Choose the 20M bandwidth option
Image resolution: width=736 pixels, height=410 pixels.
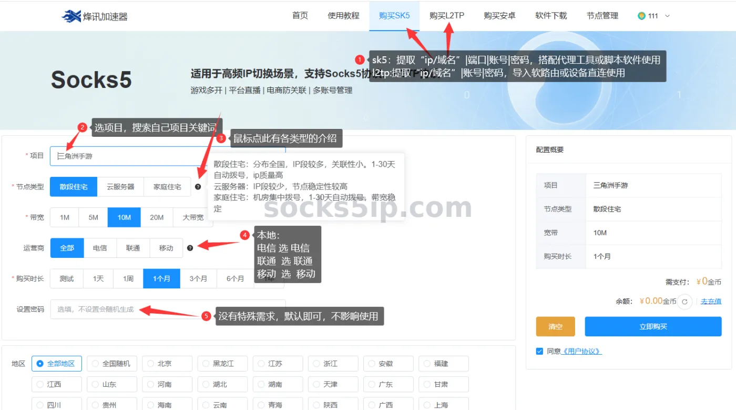[157, 217]
